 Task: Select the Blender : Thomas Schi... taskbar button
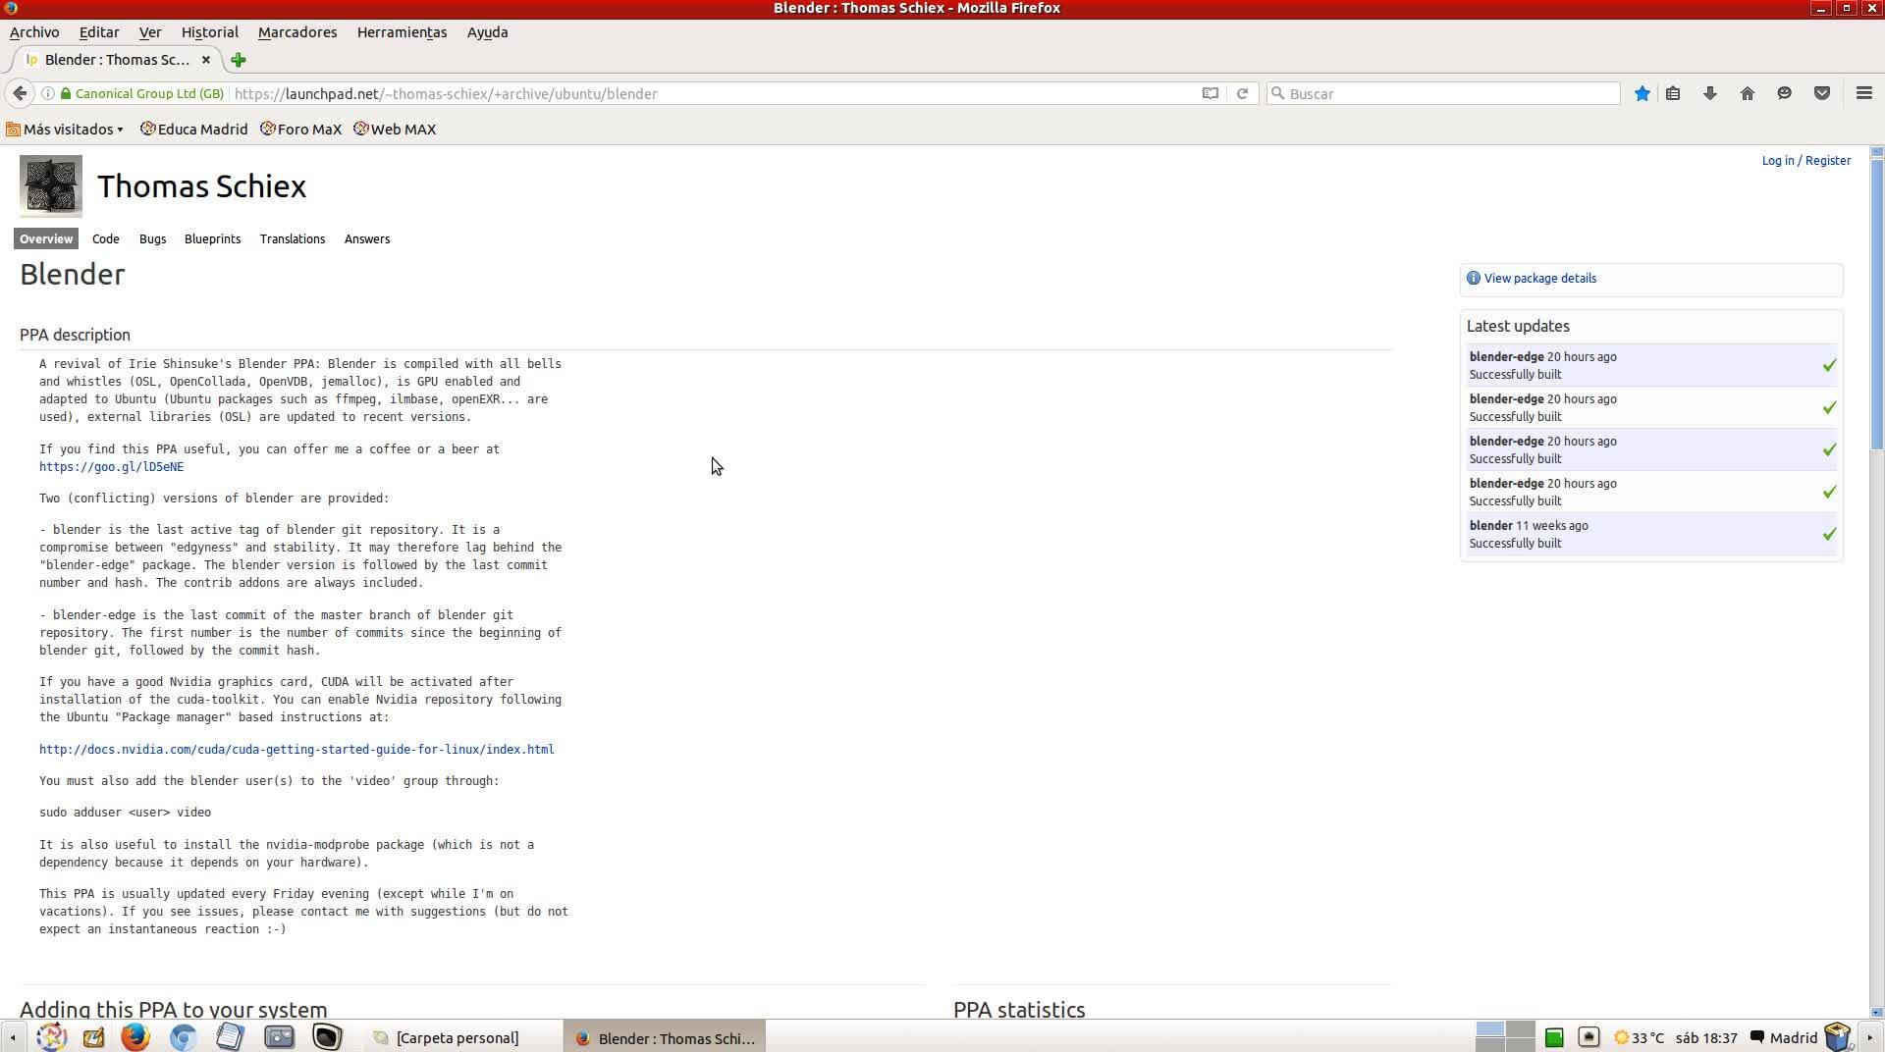[x=666, y=1037]
